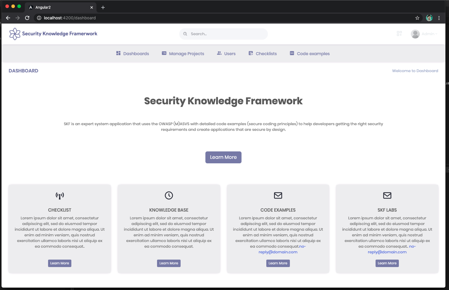Click the Knowledge Base clock icon

169,196
